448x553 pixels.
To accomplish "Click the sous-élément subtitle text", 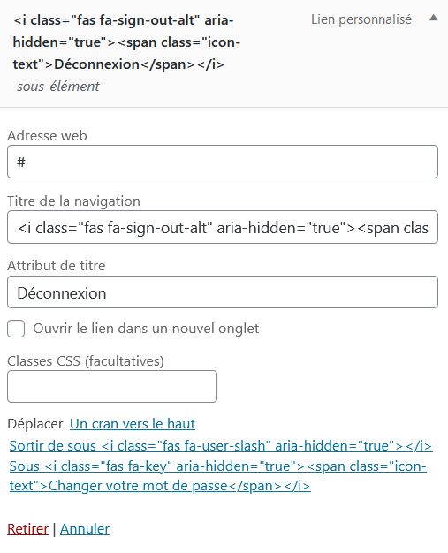I will [58, 87].
